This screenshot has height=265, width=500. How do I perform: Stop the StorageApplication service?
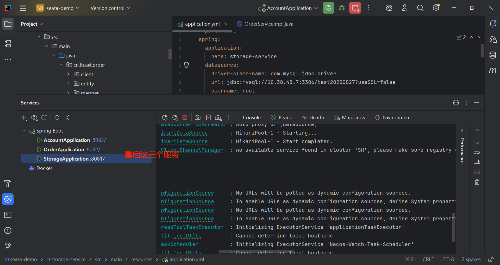click(x=185, y=117)
